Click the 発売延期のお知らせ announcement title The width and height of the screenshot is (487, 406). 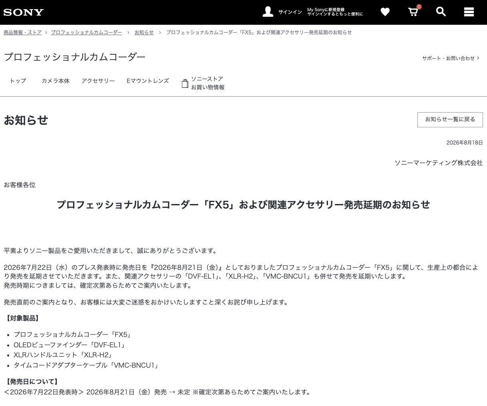243,205
